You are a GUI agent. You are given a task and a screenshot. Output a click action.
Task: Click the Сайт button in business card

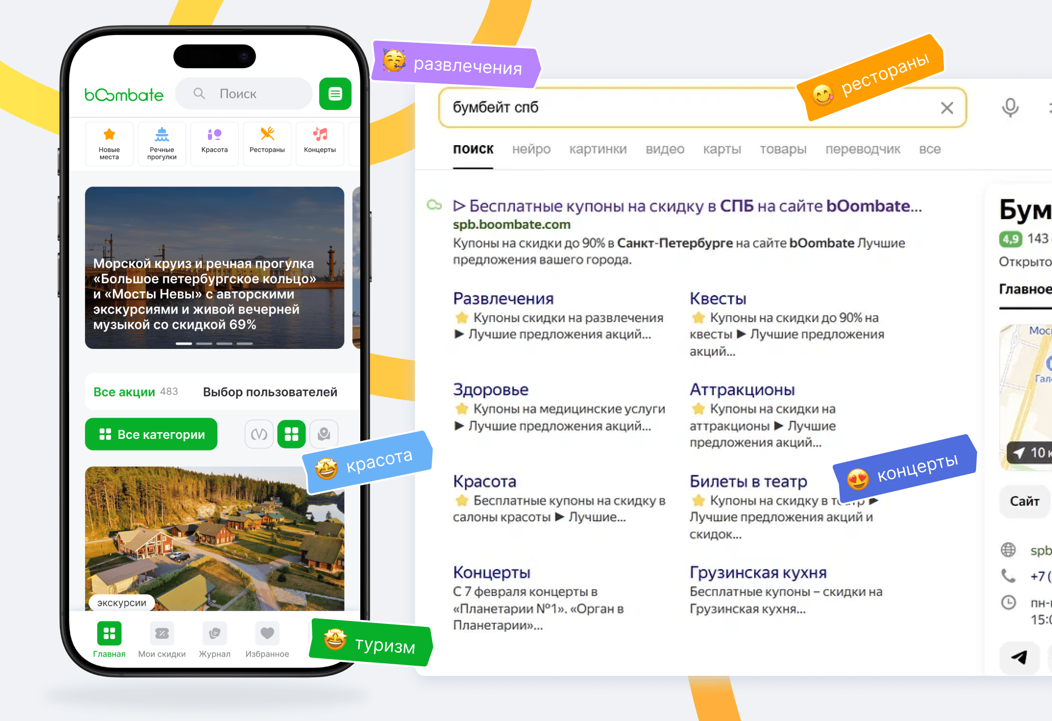click(1025, 501)
